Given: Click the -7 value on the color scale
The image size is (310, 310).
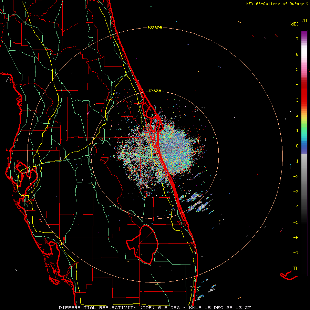Looking at the screenshot, I should (x=296, y=253).
